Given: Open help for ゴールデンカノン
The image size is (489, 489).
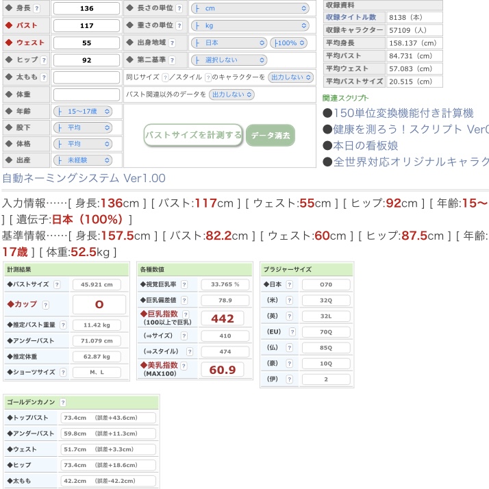Looking at the screenshot, I should (x=63, y=403).
